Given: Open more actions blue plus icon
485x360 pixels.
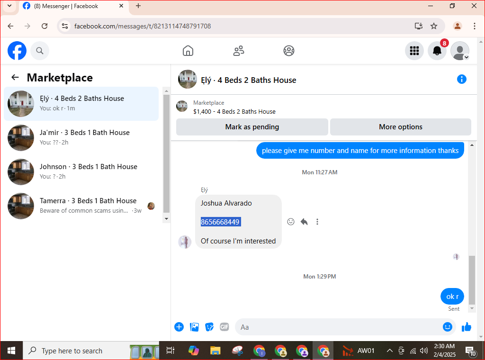Looking at the screenshot, I should coord(179,327).
